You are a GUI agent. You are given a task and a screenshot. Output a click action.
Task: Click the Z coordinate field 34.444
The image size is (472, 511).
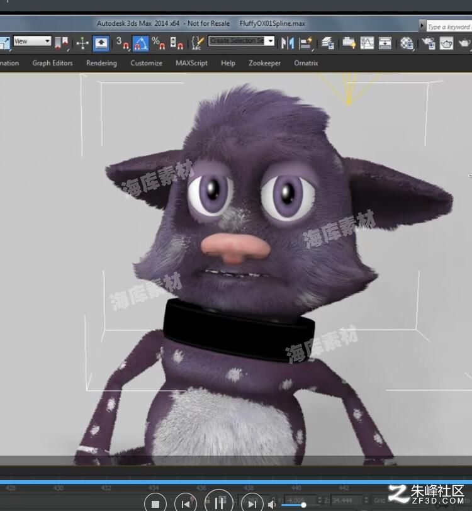pyautogui.click(x=347, y=500)
